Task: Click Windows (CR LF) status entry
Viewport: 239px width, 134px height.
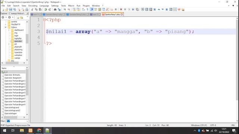Action: pos(199,125)
